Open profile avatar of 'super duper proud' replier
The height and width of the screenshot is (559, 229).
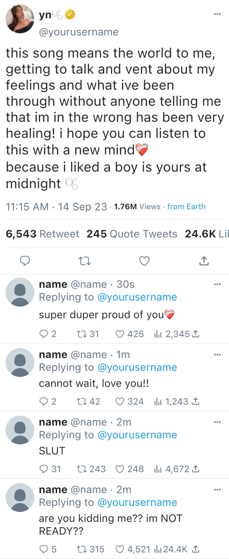click(x=20, y=292)
